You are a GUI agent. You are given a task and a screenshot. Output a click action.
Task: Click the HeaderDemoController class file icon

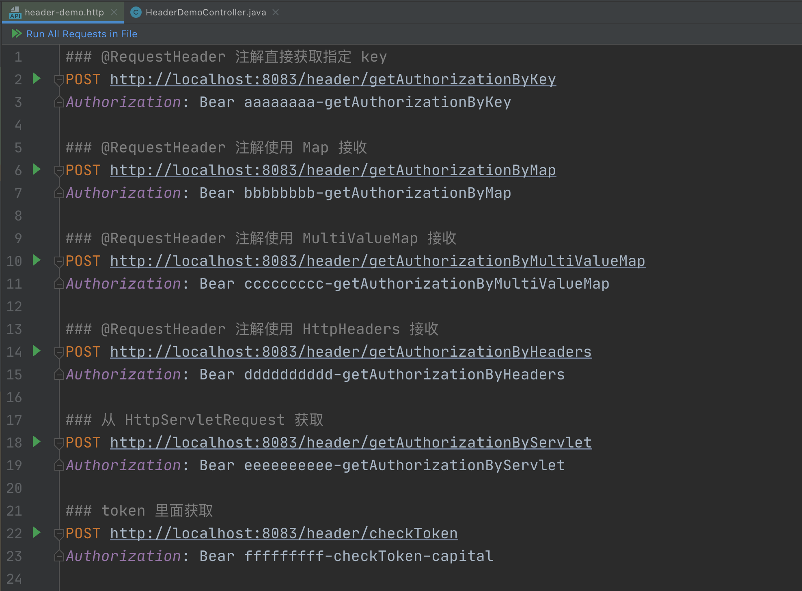pyautogui.click(x=136, y=13)
